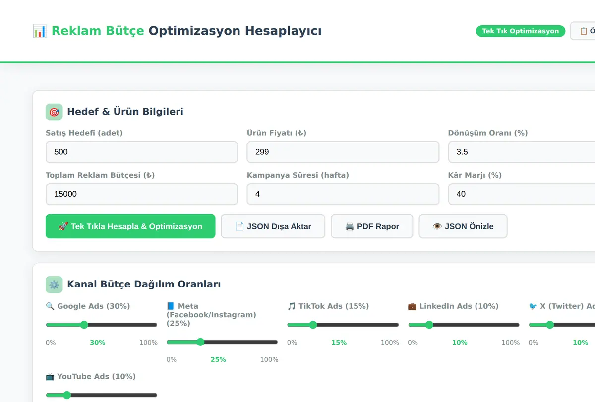Click the target icon beside Hedef & Ürün Bilgileri
595x402 pixels.
[x=54, y=112]
